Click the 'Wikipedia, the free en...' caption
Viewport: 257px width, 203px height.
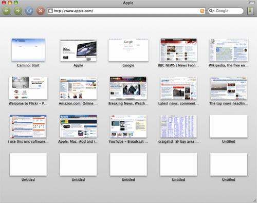229,65
